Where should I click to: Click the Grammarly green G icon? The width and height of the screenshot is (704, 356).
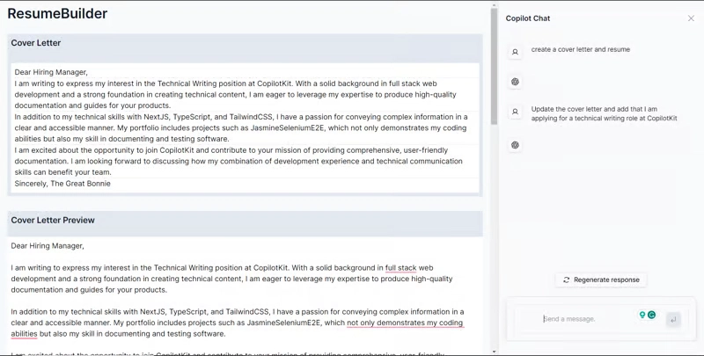(651, 315)
